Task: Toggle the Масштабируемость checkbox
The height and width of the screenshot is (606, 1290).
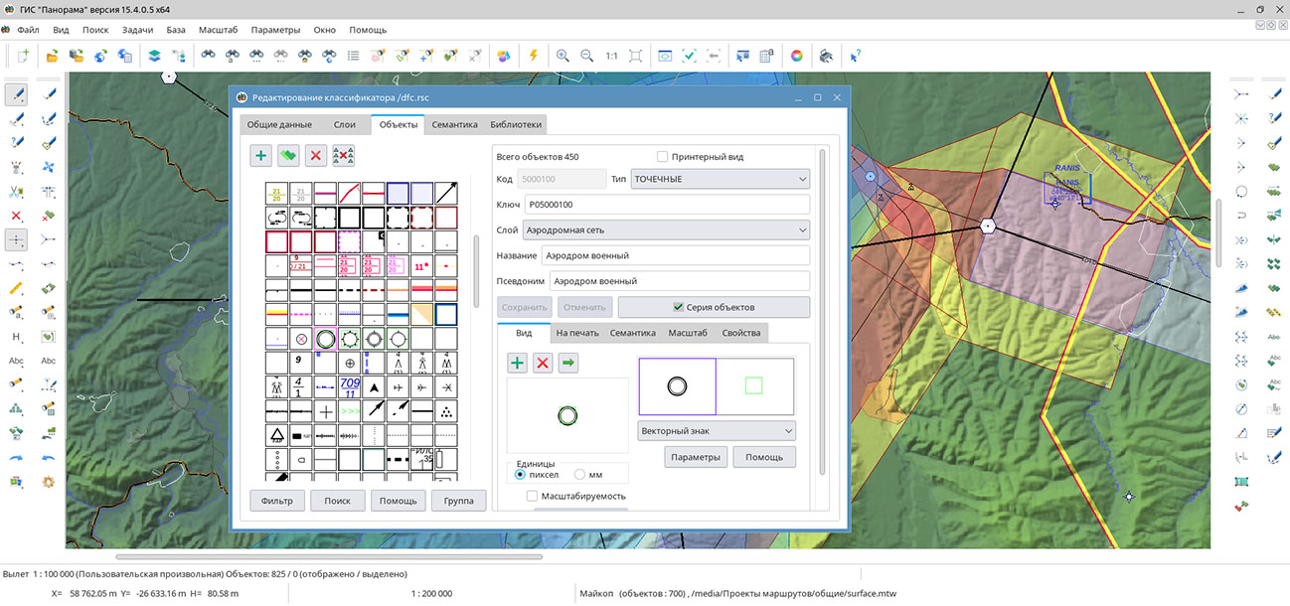Action: coord(533,496)
